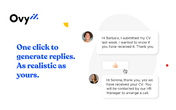The width and height of the screenshot is (176, 110).
Task: Select the line 'will be contacted by our HR'
Action: point(129,89)
